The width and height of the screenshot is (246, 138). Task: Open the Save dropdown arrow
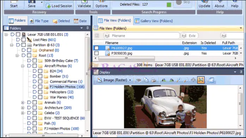(42, 2)
